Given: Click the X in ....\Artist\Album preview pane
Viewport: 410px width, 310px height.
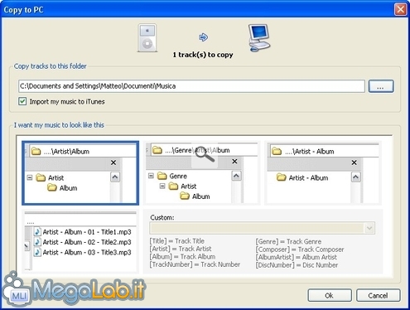Looking at the screenshot, I should point(113,162).
